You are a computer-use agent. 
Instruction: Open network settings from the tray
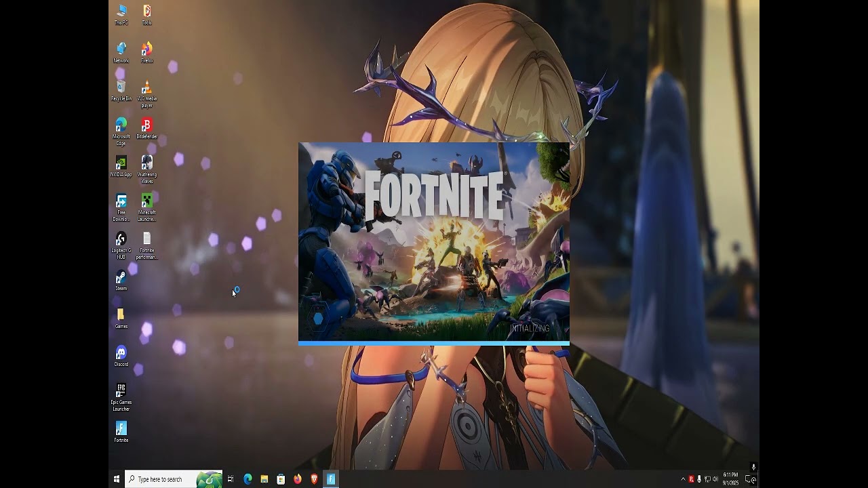pyautogui.click(x=707, y=479)
